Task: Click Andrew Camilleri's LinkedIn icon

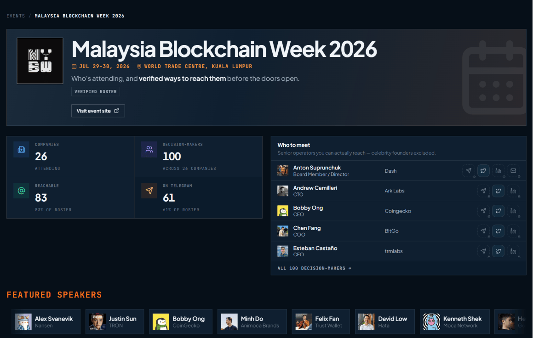Action: [513, 191]
